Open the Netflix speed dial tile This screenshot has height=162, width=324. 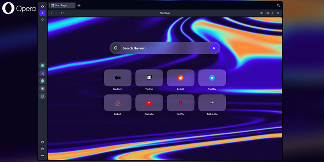pos(181,103)
